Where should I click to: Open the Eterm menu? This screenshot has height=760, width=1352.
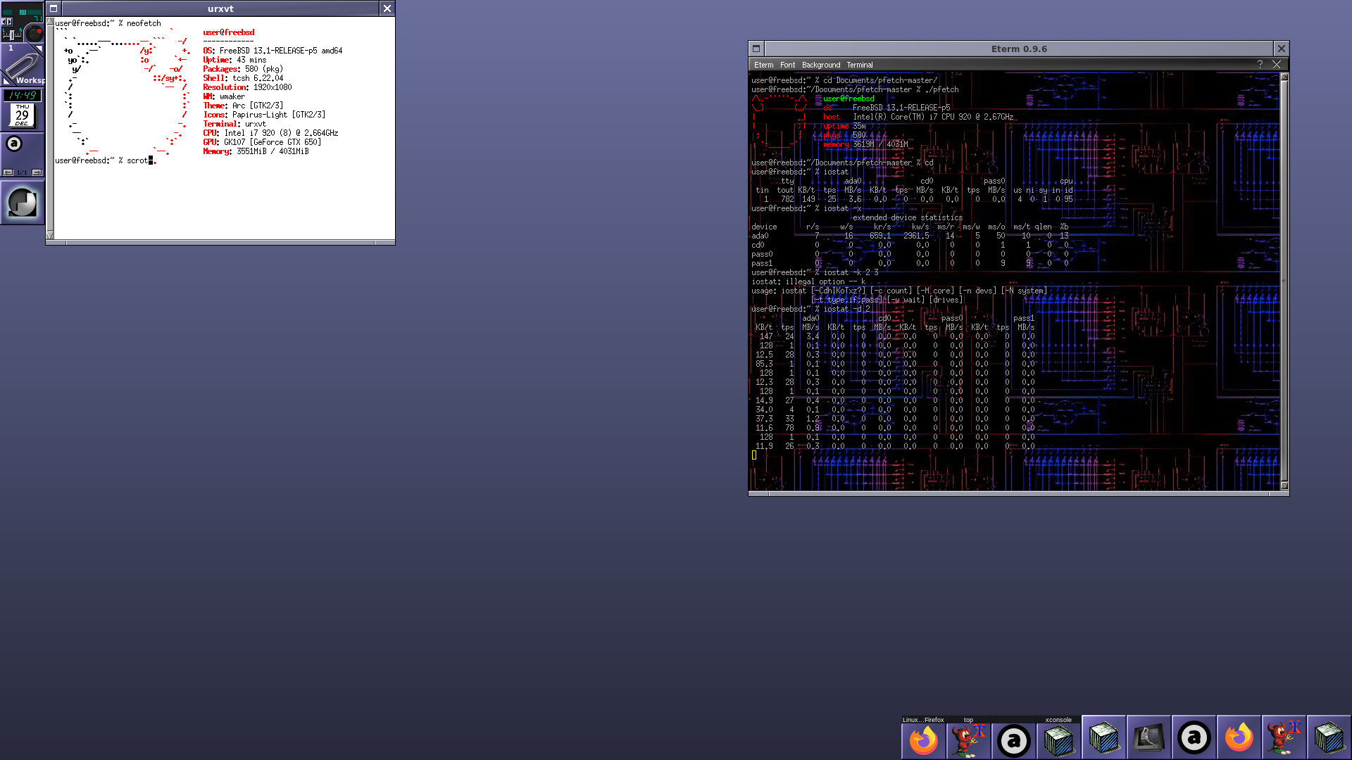[763, 65]
